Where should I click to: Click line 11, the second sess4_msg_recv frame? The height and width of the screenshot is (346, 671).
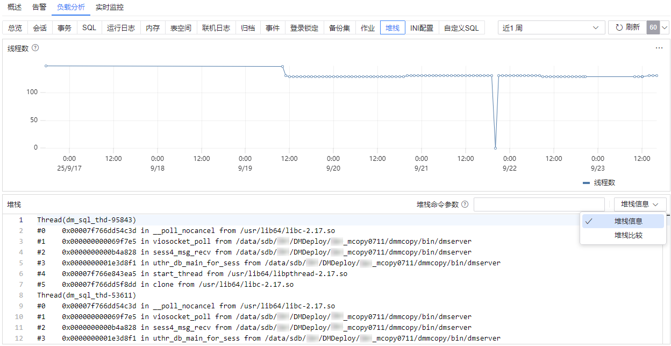254,328
